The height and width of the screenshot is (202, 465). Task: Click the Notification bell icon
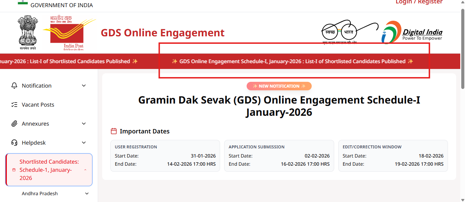point(14,86)
